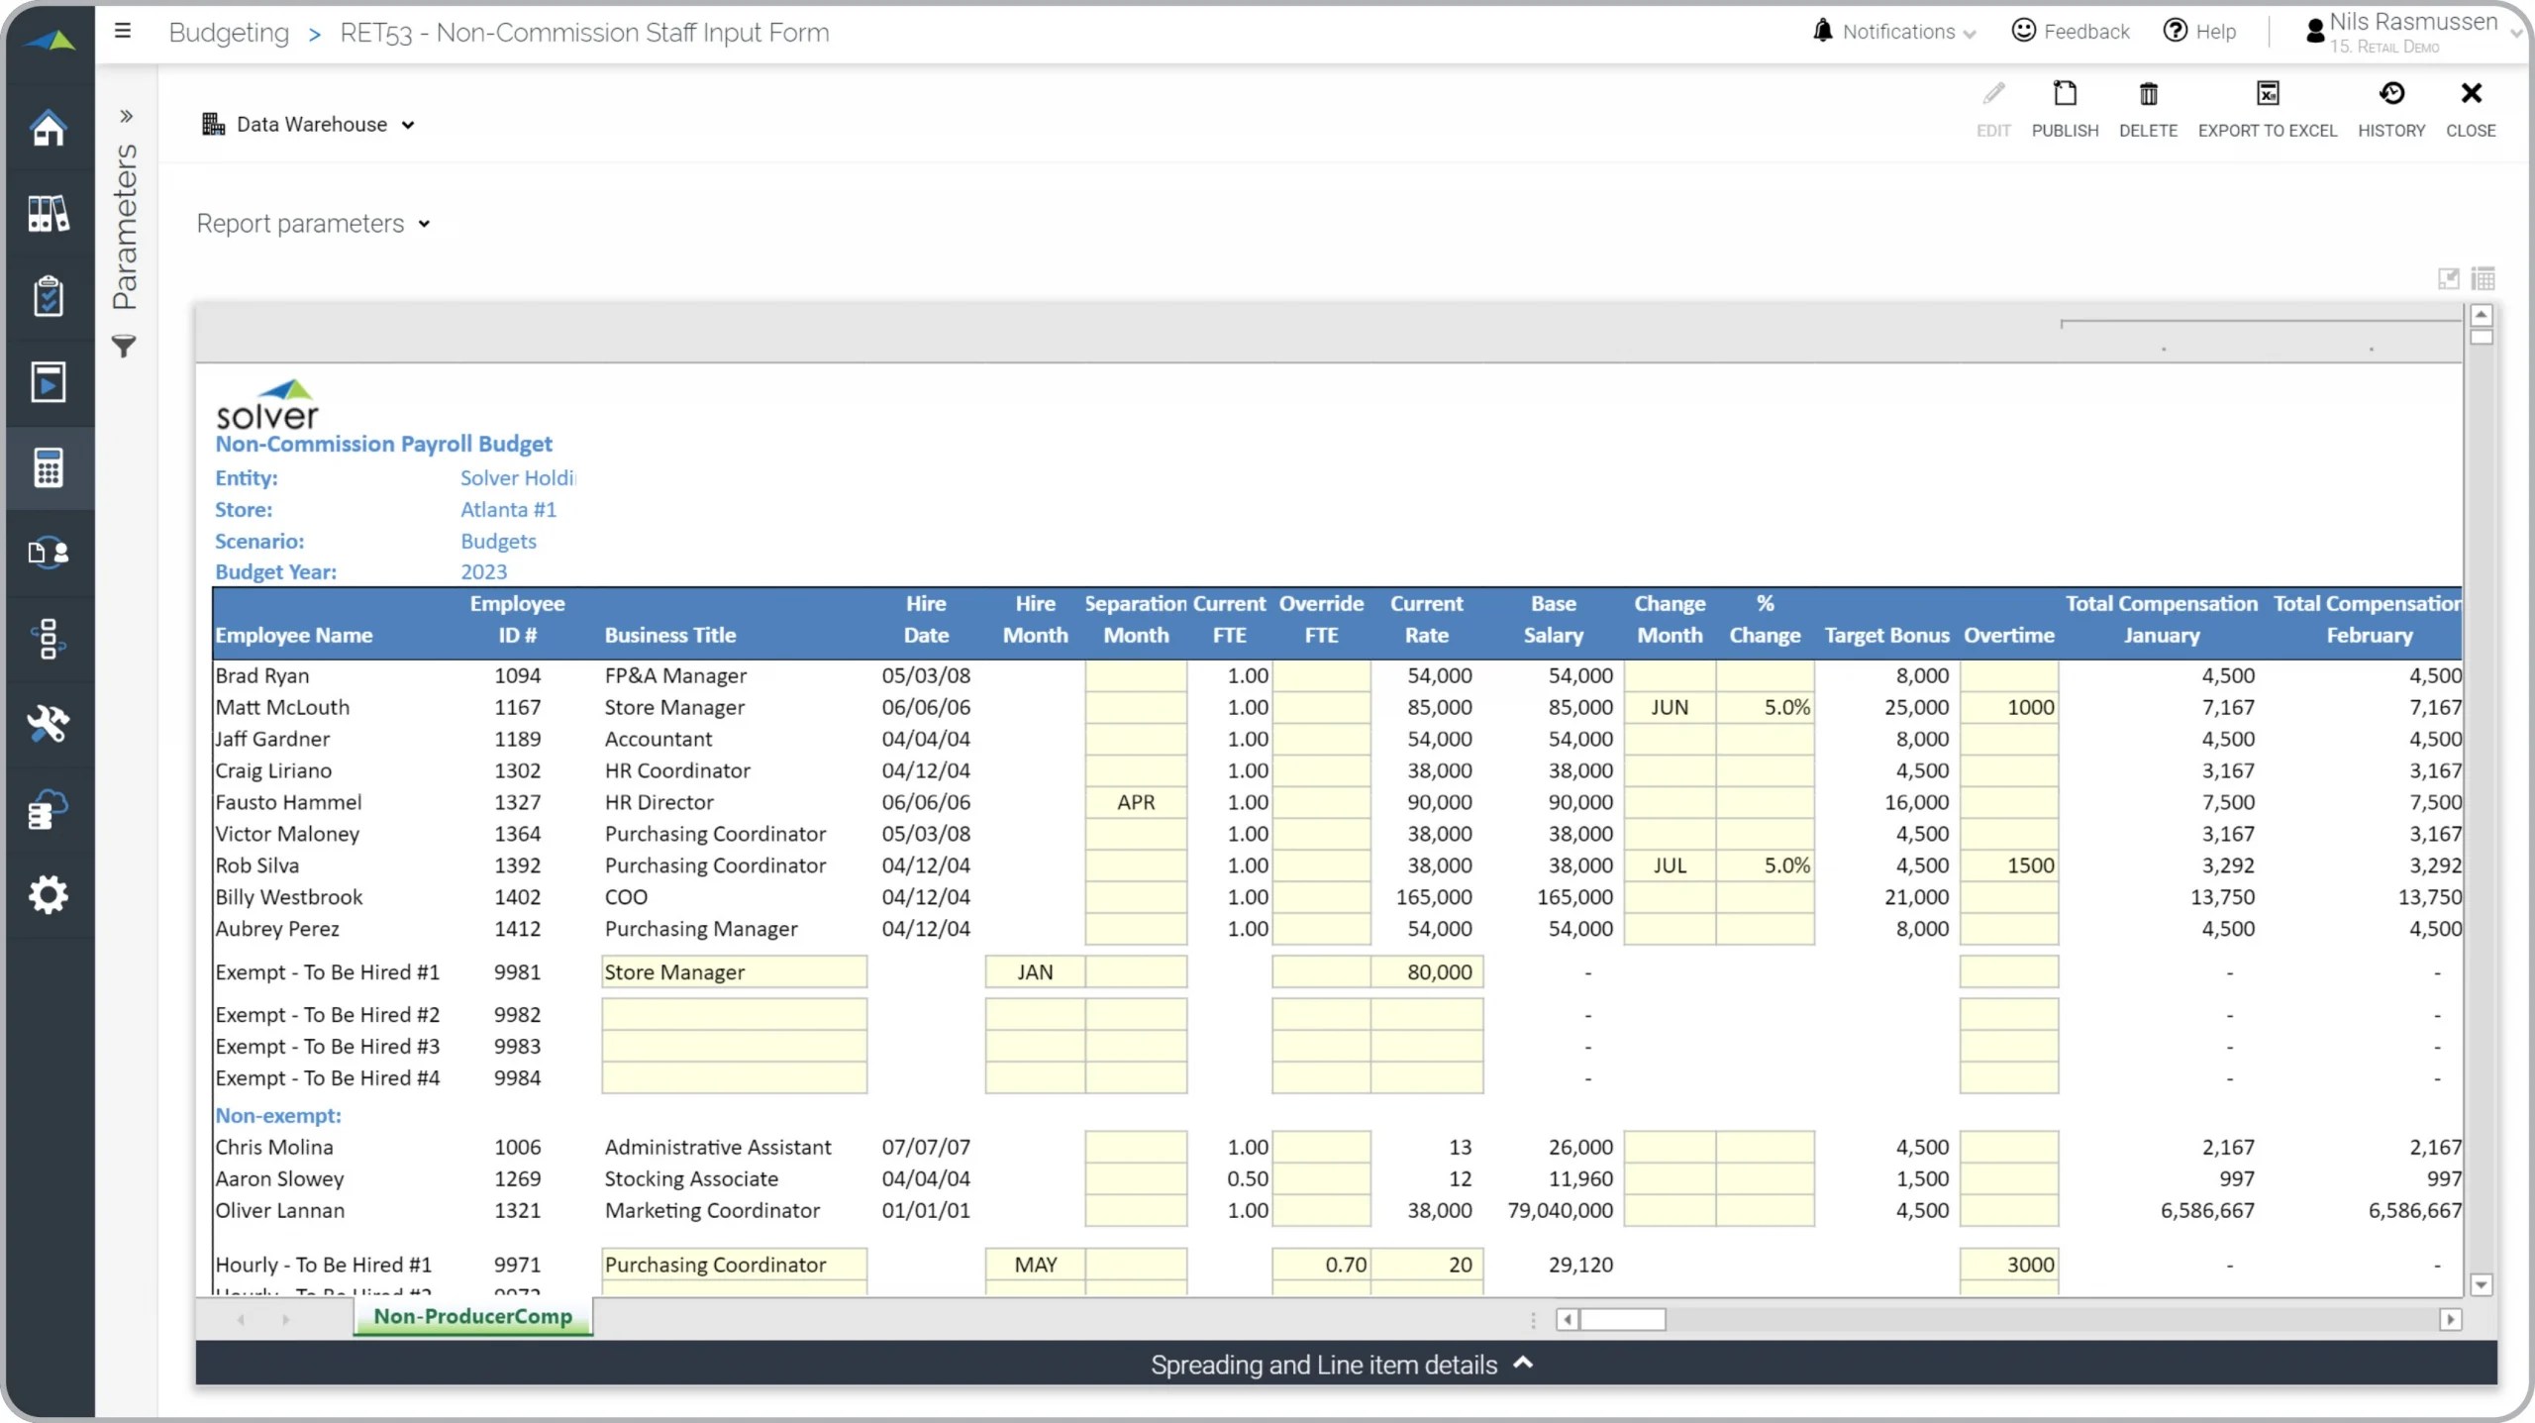Select the Reports archive icon in sidebar
This screenshot has height=1423, width=2535.
tap(49, 214)
